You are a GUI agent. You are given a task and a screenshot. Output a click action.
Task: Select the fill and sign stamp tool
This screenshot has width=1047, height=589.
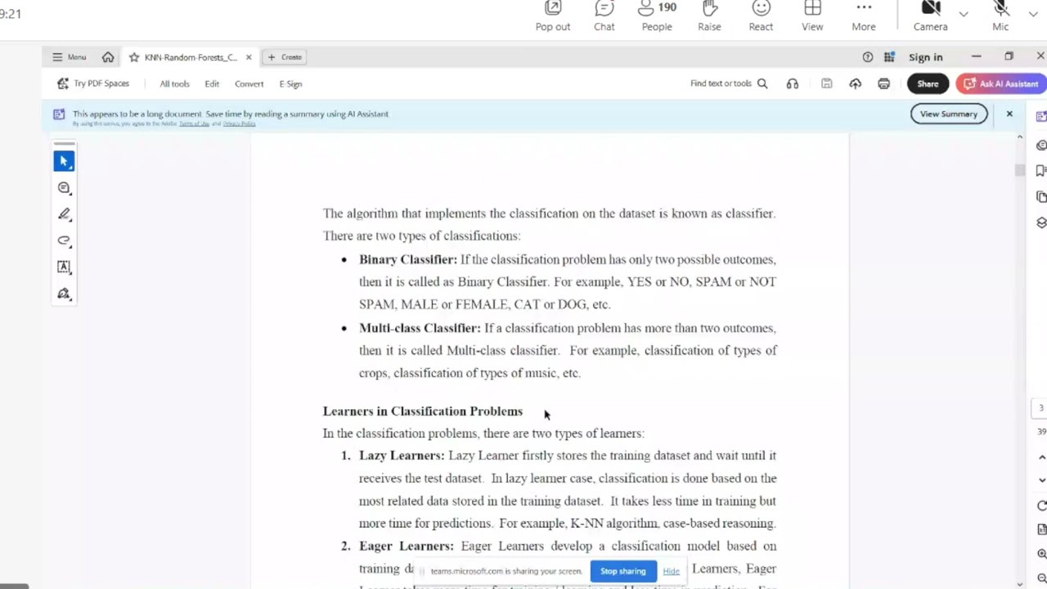[64, 294]
